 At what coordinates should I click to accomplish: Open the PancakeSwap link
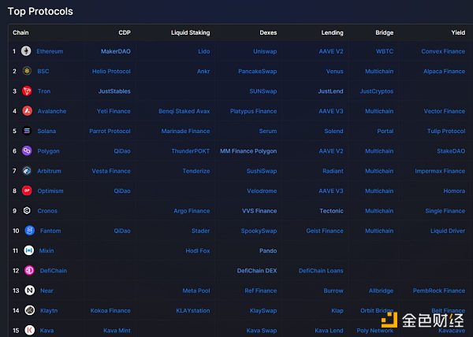click(257, 72)
